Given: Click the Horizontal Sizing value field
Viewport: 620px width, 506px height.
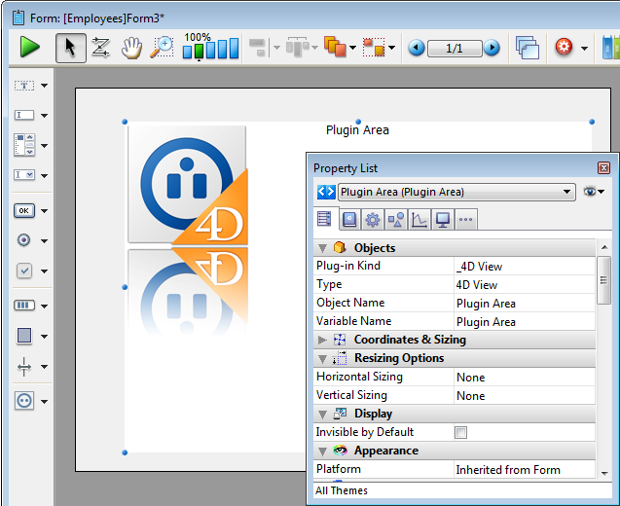Looking at the screenshot, I should [x=524, y=377].
